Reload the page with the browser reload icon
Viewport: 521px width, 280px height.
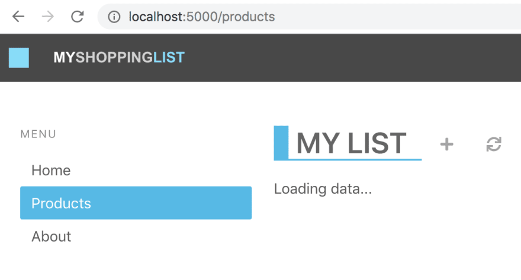point(78,16)
